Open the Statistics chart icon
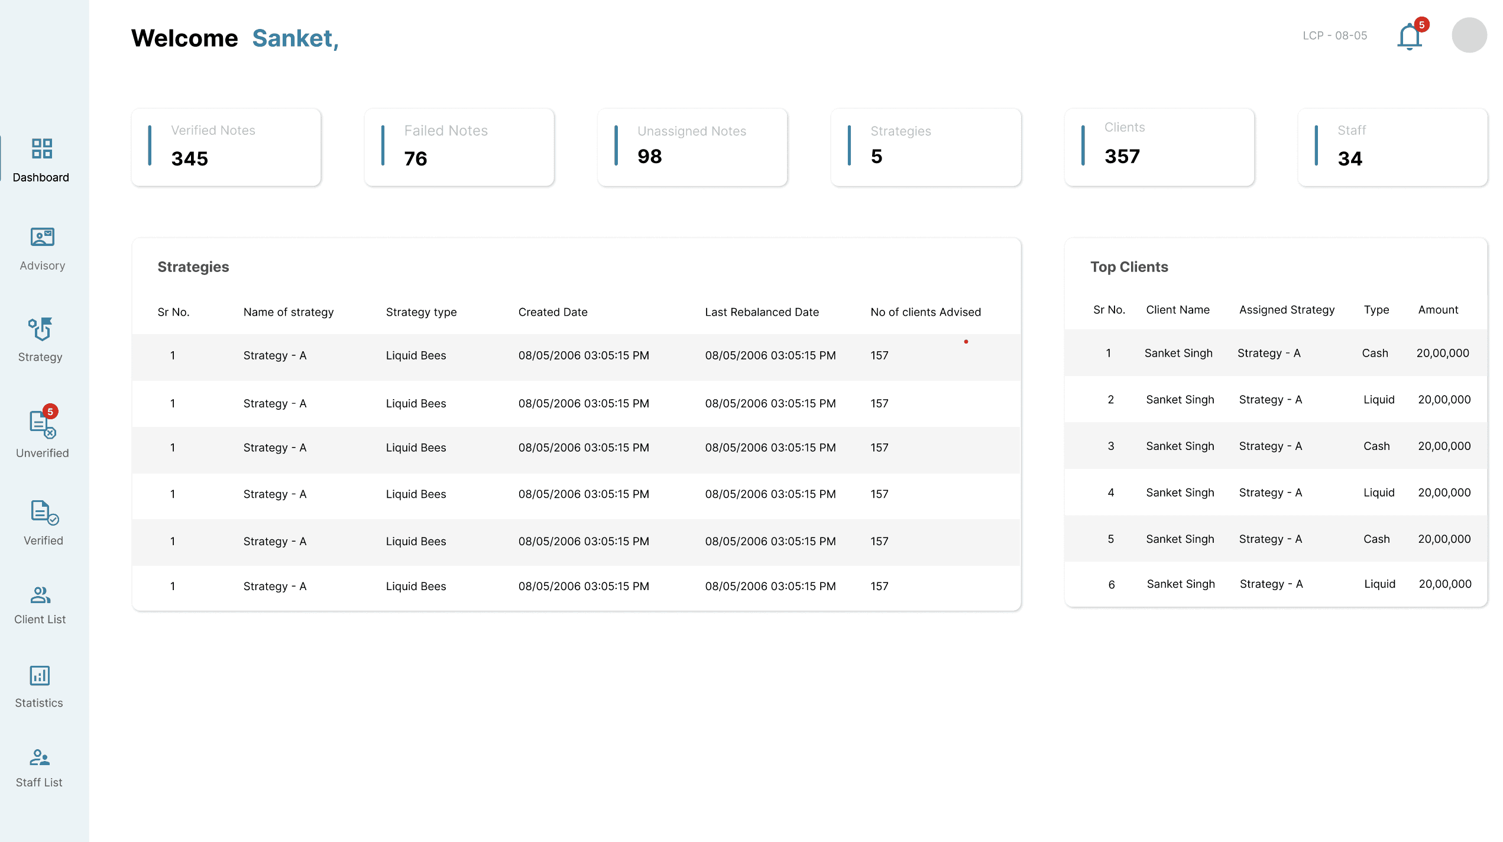Image resolution: width=1503 pixels, height=842 pixels. [40, 675]
